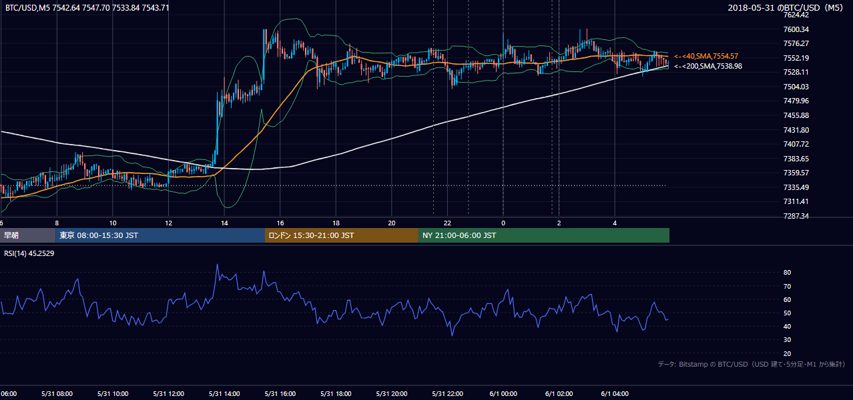Click the 5/31 20:00 time label
This screenshot has height=400, width=853.
(392, 394)
